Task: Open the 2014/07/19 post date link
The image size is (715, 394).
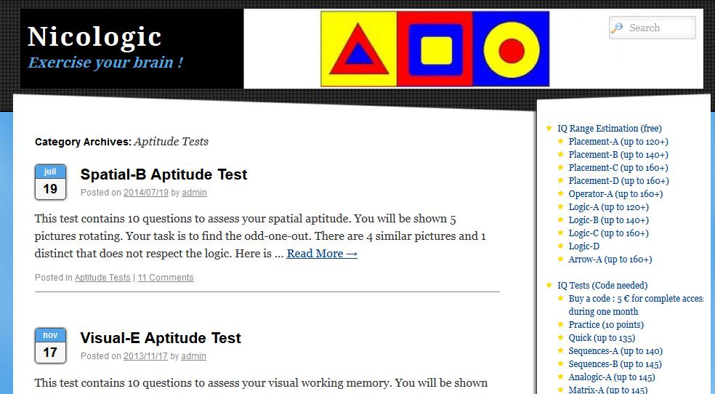Action: tap(146, 193)
